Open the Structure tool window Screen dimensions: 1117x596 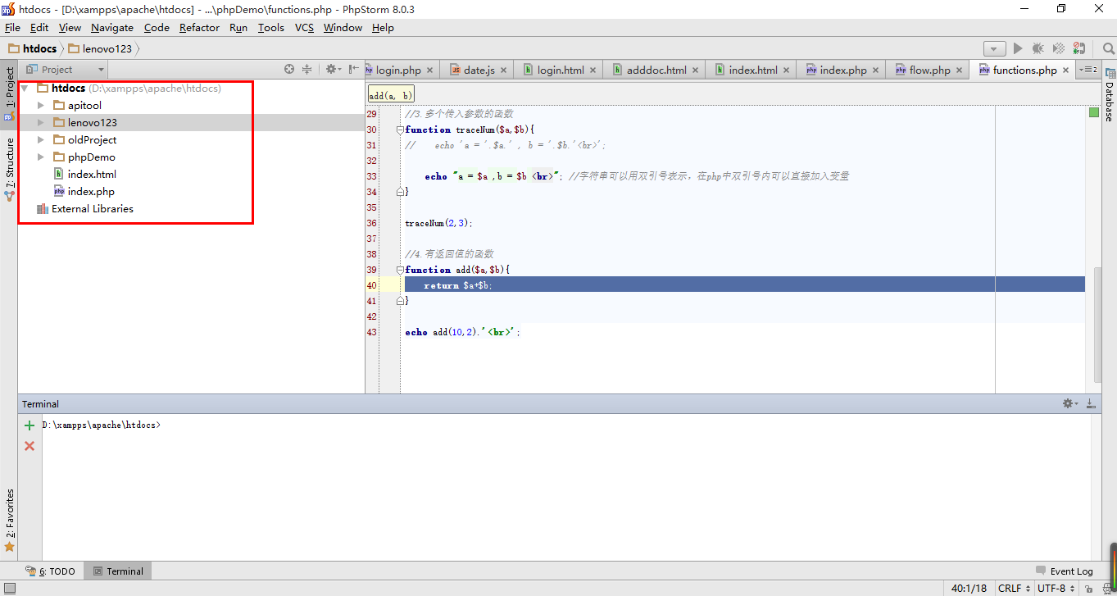[x=9, y=169]
